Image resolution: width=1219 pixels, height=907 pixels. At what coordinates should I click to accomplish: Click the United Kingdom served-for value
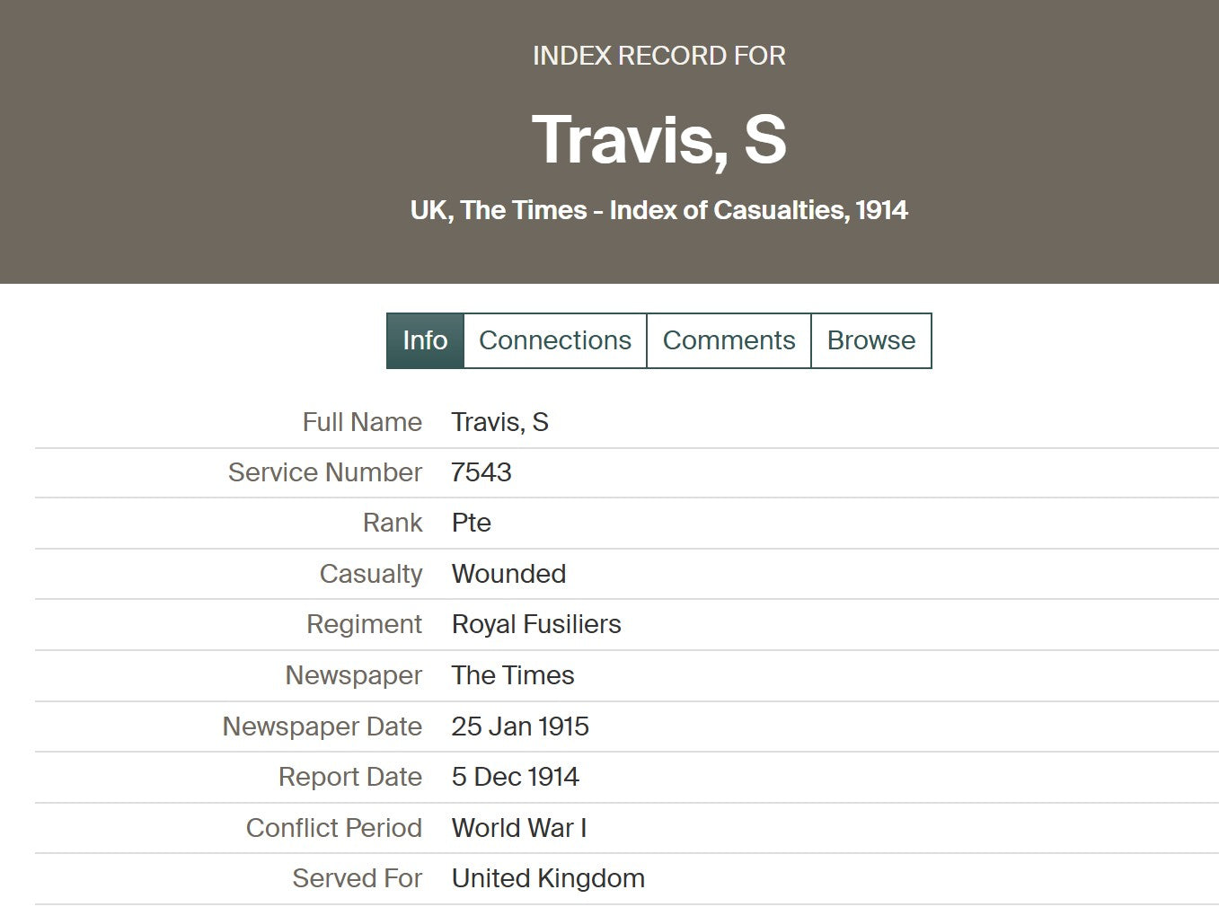point(548,878)
